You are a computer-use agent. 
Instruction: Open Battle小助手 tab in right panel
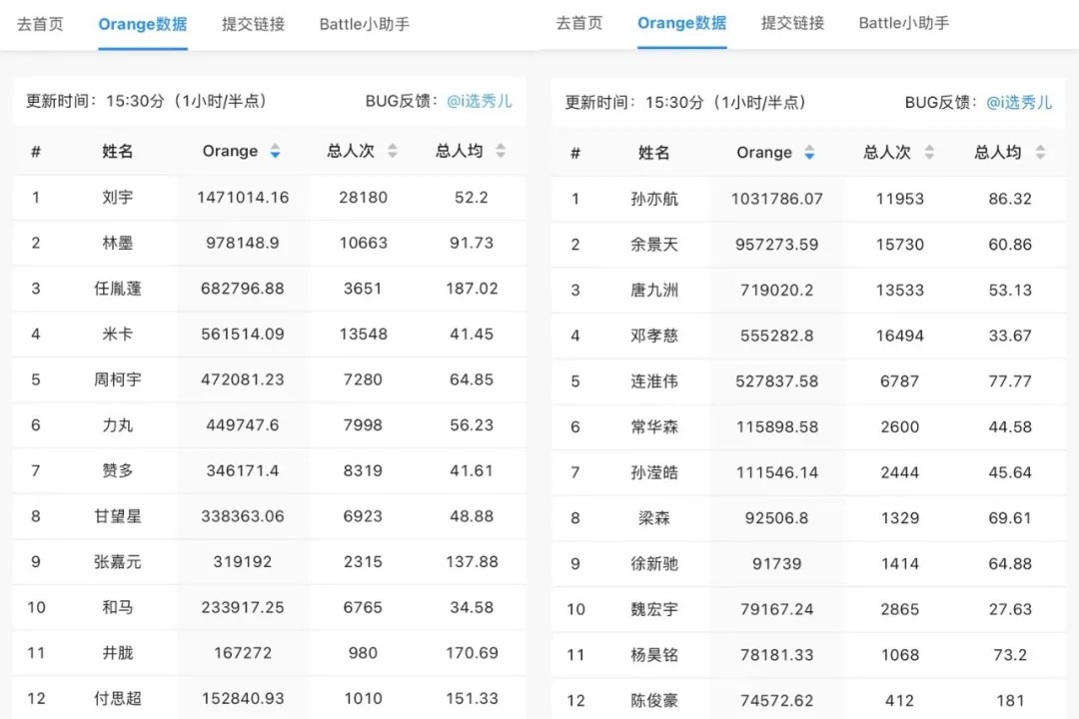pyautogui.click(x=904, y=23)
